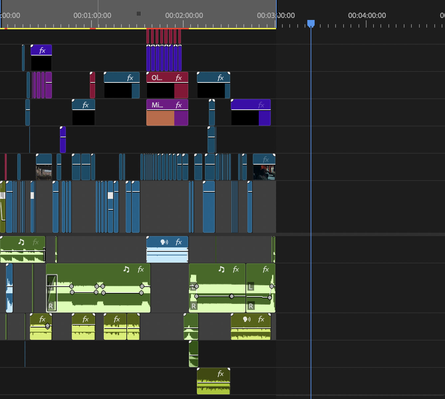Screen dimensions: 445x399
Task: Select the dark thumbnail clip with fx badge
Action: click(x=264, y=167)
